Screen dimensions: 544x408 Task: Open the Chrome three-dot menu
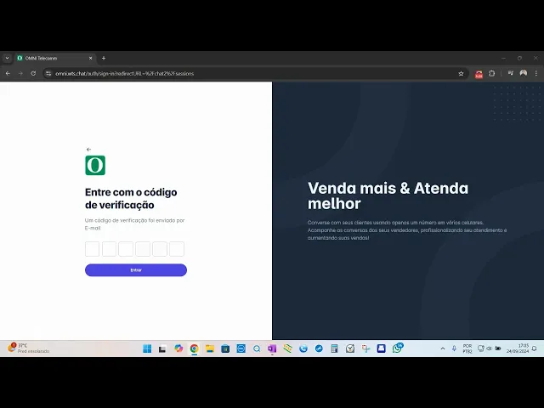(x=536, y=74)
